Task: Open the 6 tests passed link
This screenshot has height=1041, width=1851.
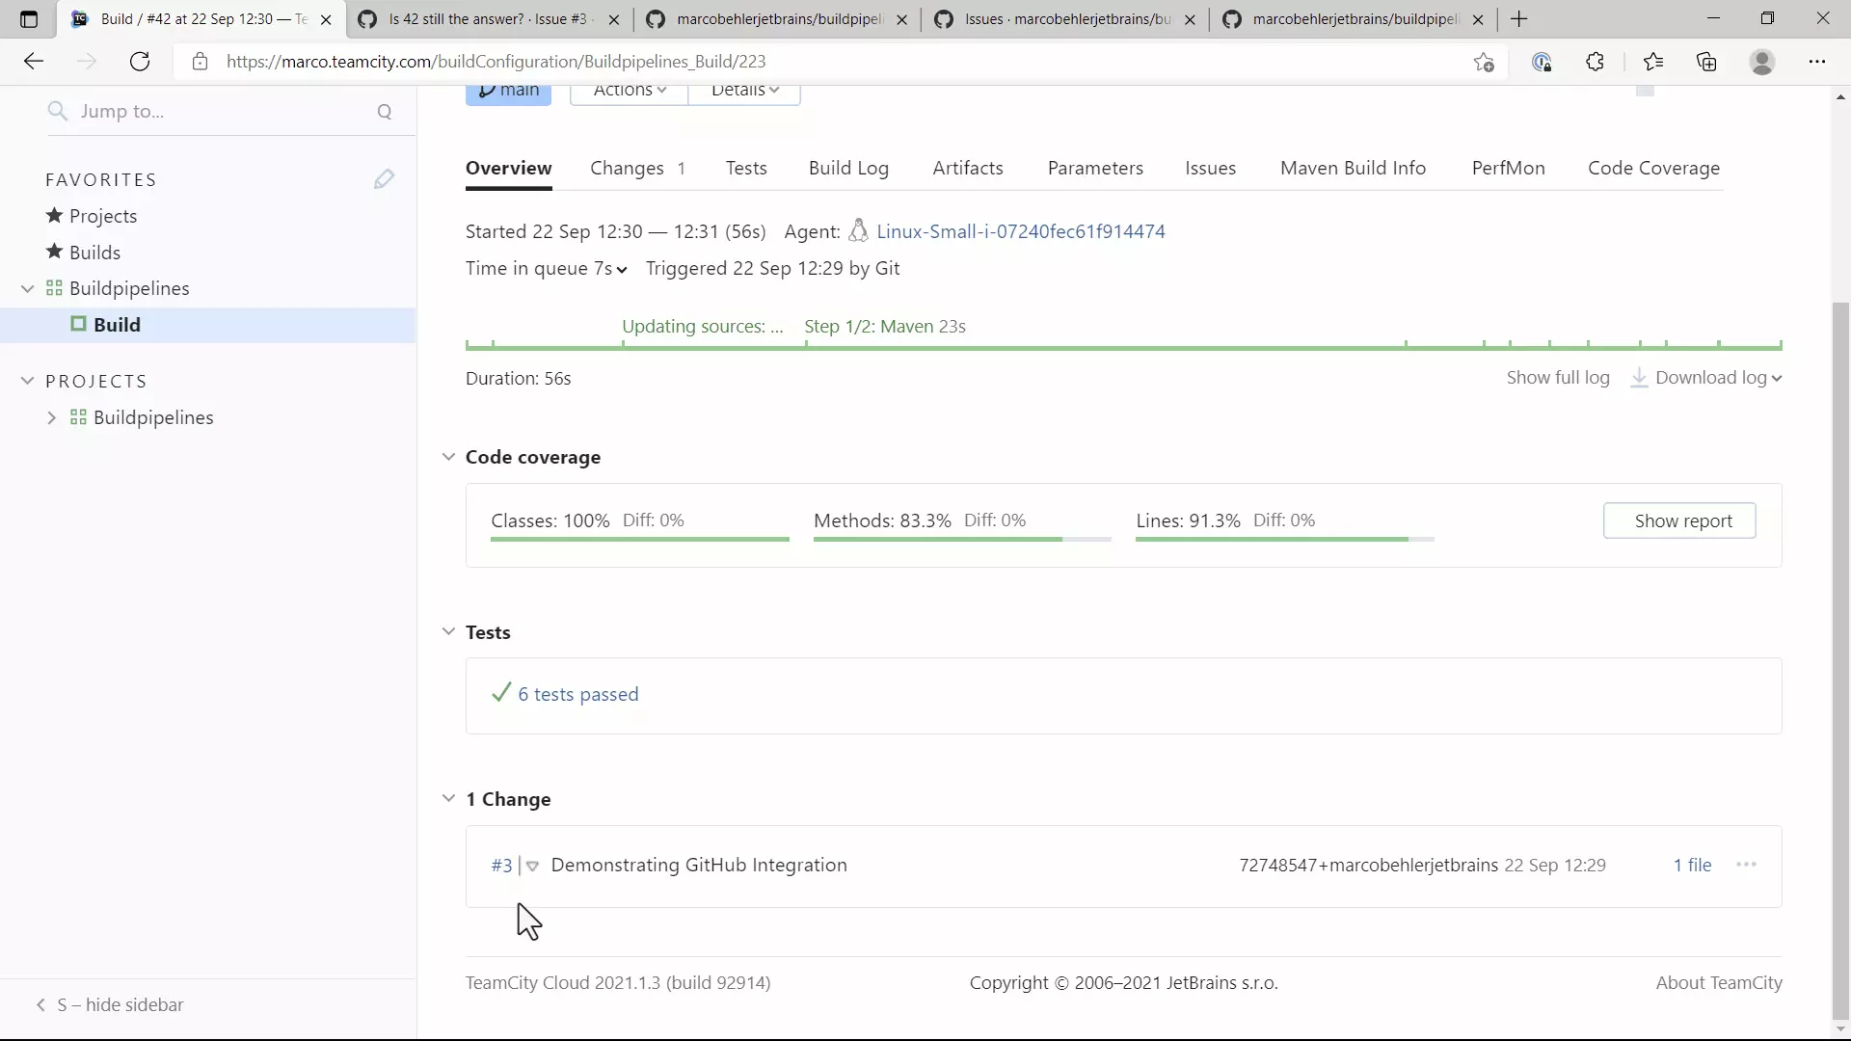Action: [x=577, y=694]
